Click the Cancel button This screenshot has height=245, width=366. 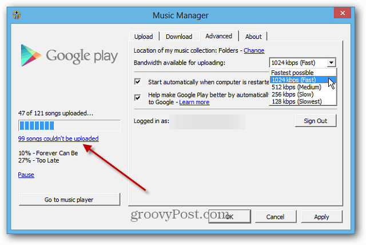[276, 217]
